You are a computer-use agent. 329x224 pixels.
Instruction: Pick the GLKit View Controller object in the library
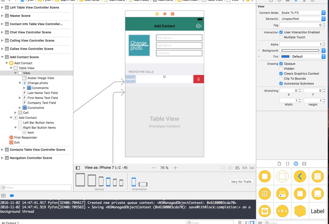click(265, 211)
